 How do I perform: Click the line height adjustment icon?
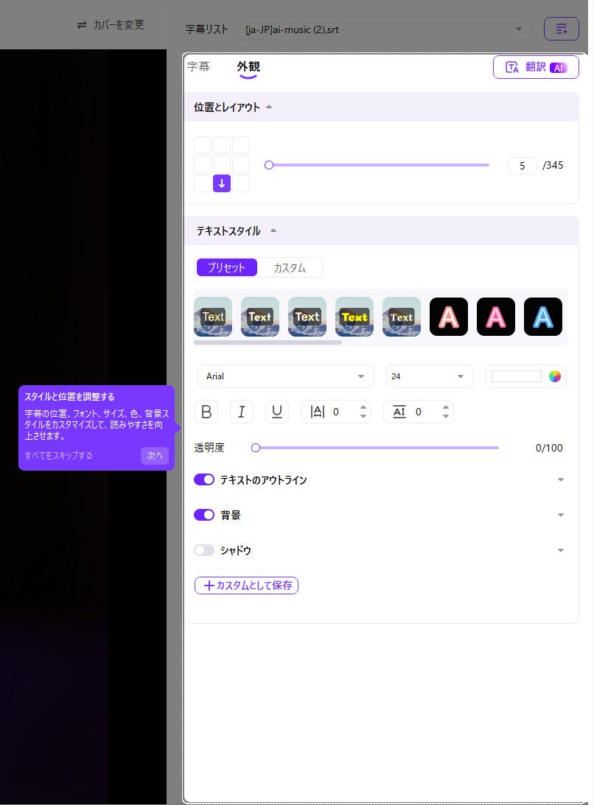point(399,412)
